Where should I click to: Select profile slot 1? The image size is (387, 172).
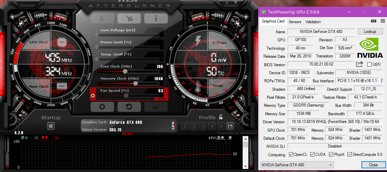(185, 126)
